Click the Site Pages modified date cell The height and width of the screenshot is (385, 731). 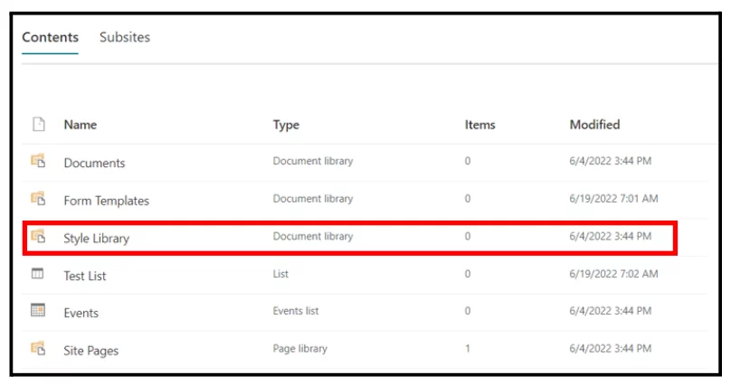tap(610, 349)
